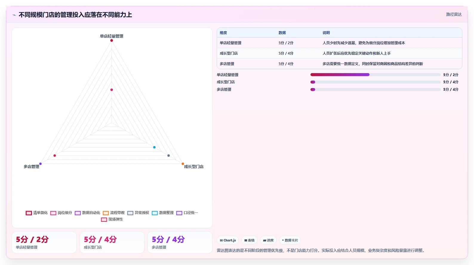Select 成长型门店 cell in the table
This screenshot has width=474, height=265.
(x=229, y=53)
